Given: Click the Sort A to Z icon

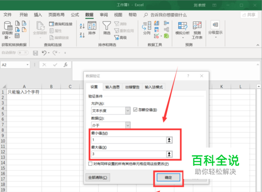Looking at the screenshot, I should pos(82,26).
